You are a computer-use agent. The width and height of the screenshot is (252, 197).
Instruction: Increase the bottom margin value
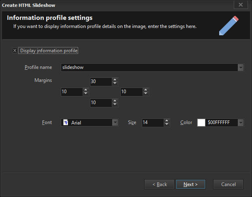(115, 101)
